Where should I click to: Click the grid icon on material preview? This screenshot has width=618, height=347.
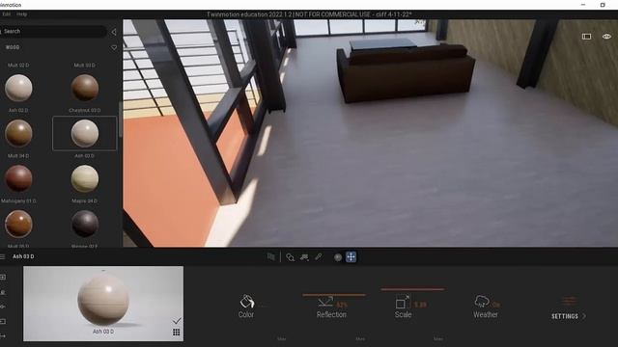176,333
